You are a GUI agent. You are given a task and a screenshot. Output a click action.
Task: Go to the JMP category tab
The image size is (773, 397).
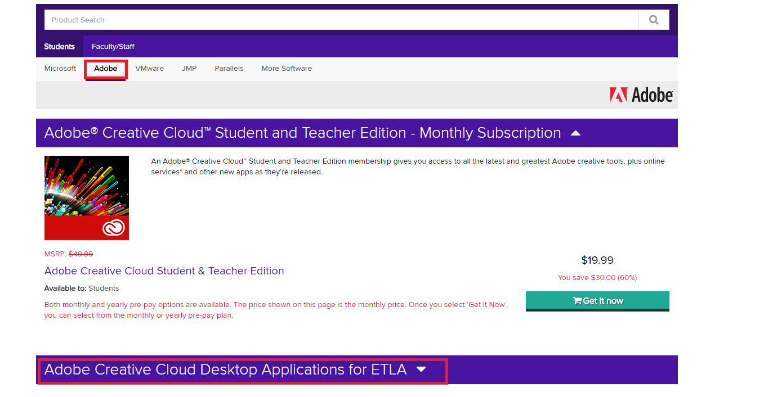[189, 69]
